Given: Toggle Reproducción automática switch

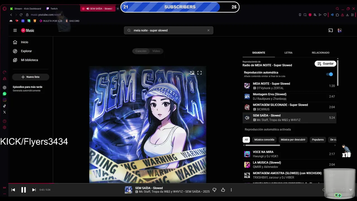Looking at the screenshot, I should [330, 74].
